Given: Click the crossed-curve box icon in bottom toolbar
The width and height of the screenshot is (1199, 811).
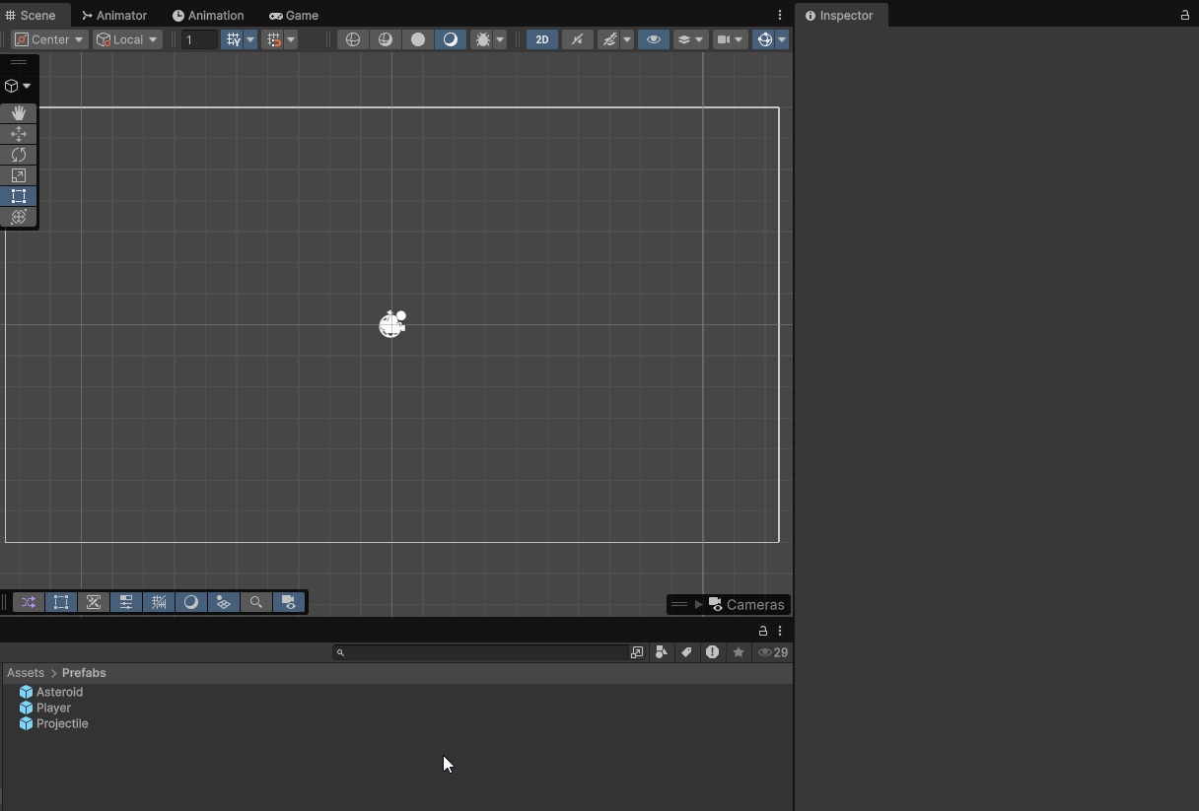Looking at the screenshot, I should tap(94, 602).
